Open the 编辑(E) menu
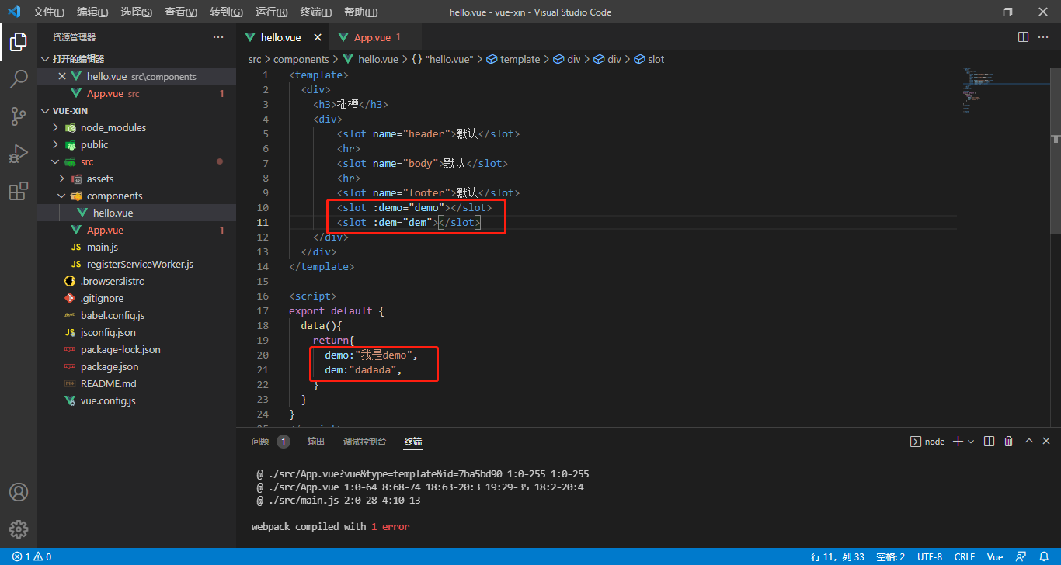The image size is (1061, 565). click(93, 12)
